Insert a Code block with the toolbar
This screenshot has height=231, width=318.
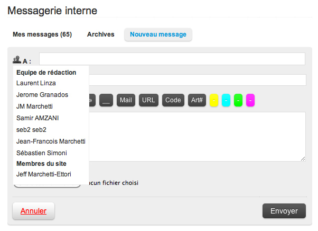click(x=173, y=100)
